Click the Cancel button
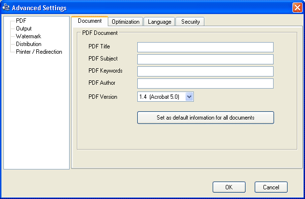Image resolution: width=305 pixels, height=199 pixels. [271, 187]
